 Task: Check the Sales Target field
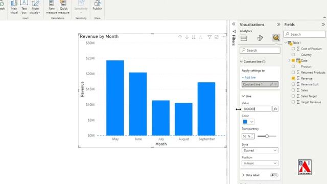click(x=293, y=96)
